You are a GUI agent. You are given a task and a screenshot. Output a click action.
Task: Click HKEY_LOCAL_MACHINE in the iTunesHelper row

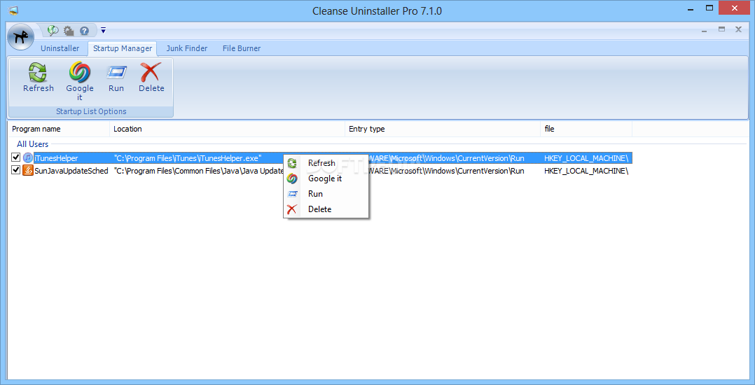[586, 158]
